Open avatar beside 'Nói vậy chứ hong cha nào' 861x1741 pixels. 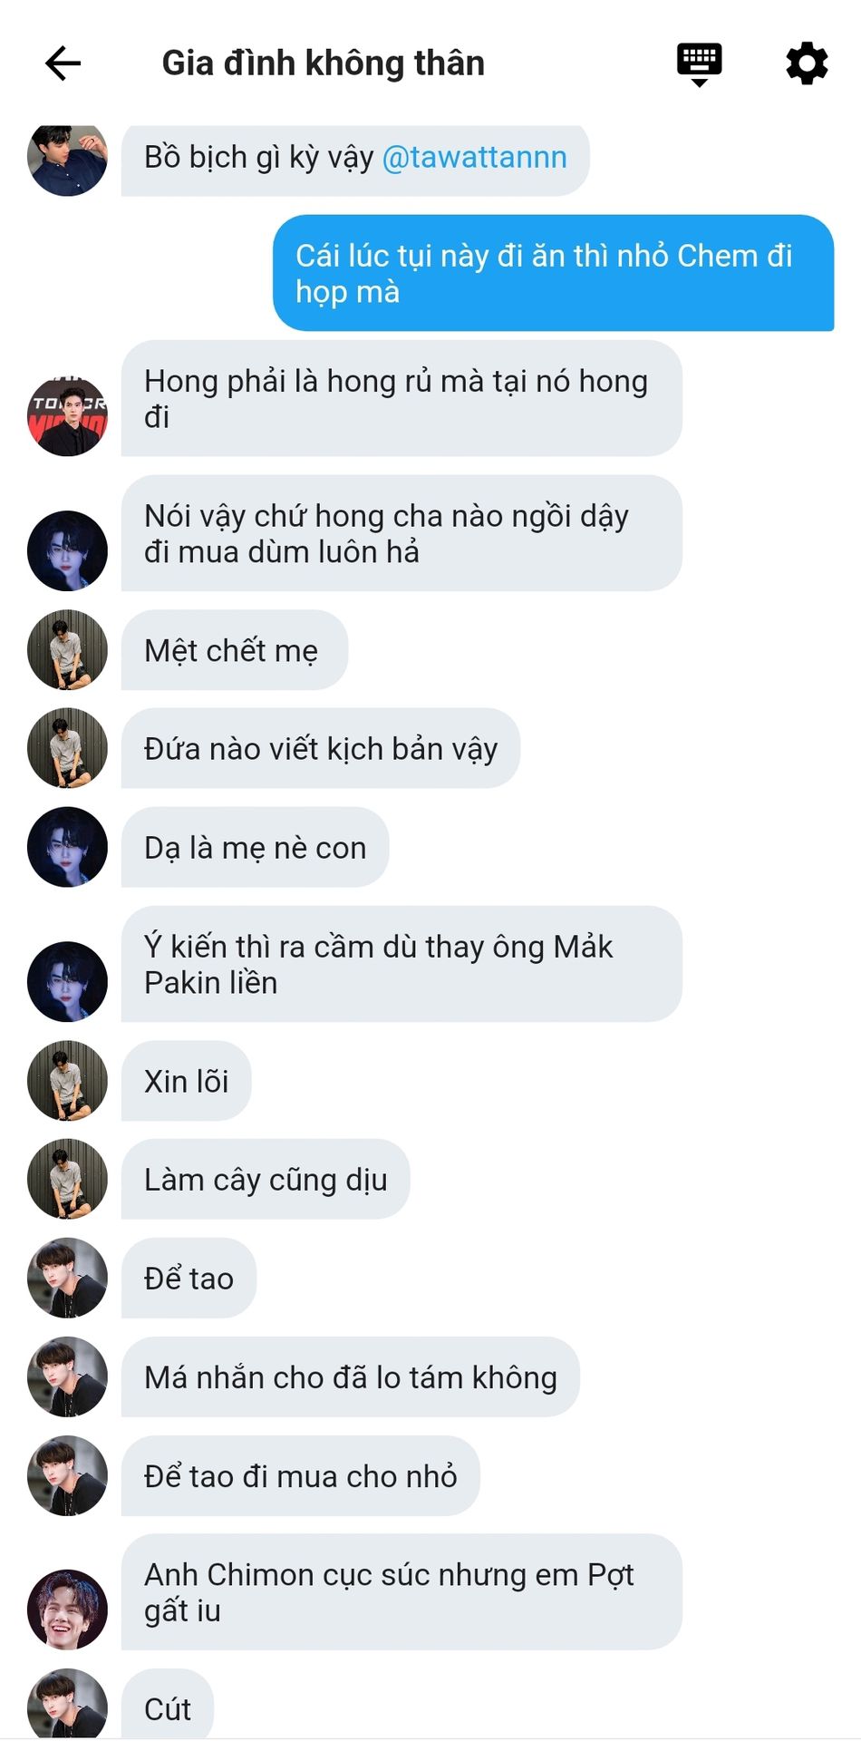pyautogui.click(x=68, y=551)
